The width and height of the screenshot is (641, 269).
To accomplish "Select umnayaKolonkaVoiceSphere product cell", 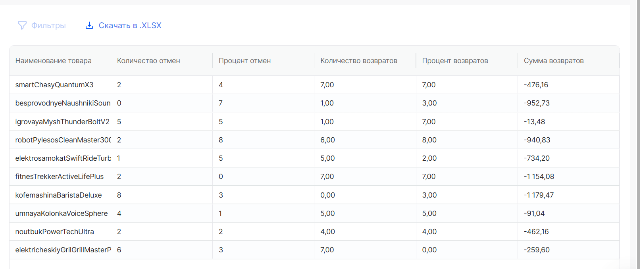I will 62,213.
